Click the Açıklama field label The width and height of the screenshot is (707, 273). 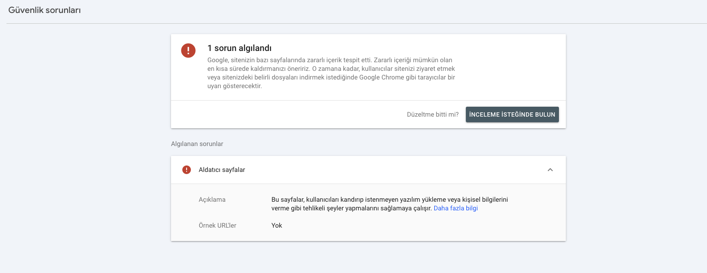[212, 200]
